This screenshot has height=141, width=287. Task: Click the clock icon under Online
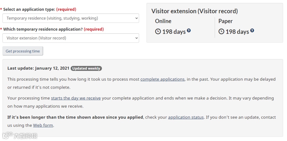[158, 32]
